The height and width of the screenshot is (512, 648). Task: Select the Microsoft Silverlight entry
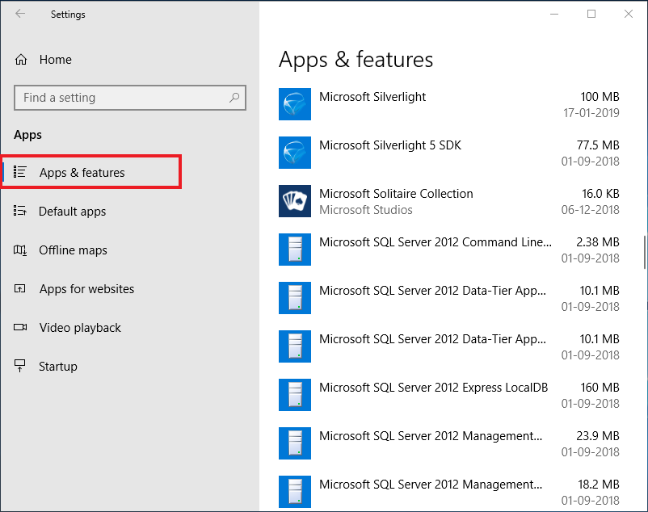449,104
